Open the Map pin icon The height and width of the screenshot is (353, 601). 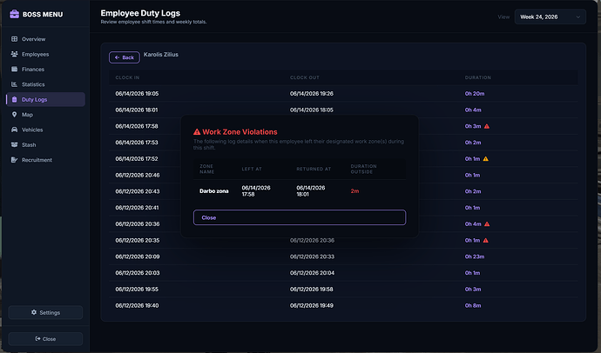point(14,115)
